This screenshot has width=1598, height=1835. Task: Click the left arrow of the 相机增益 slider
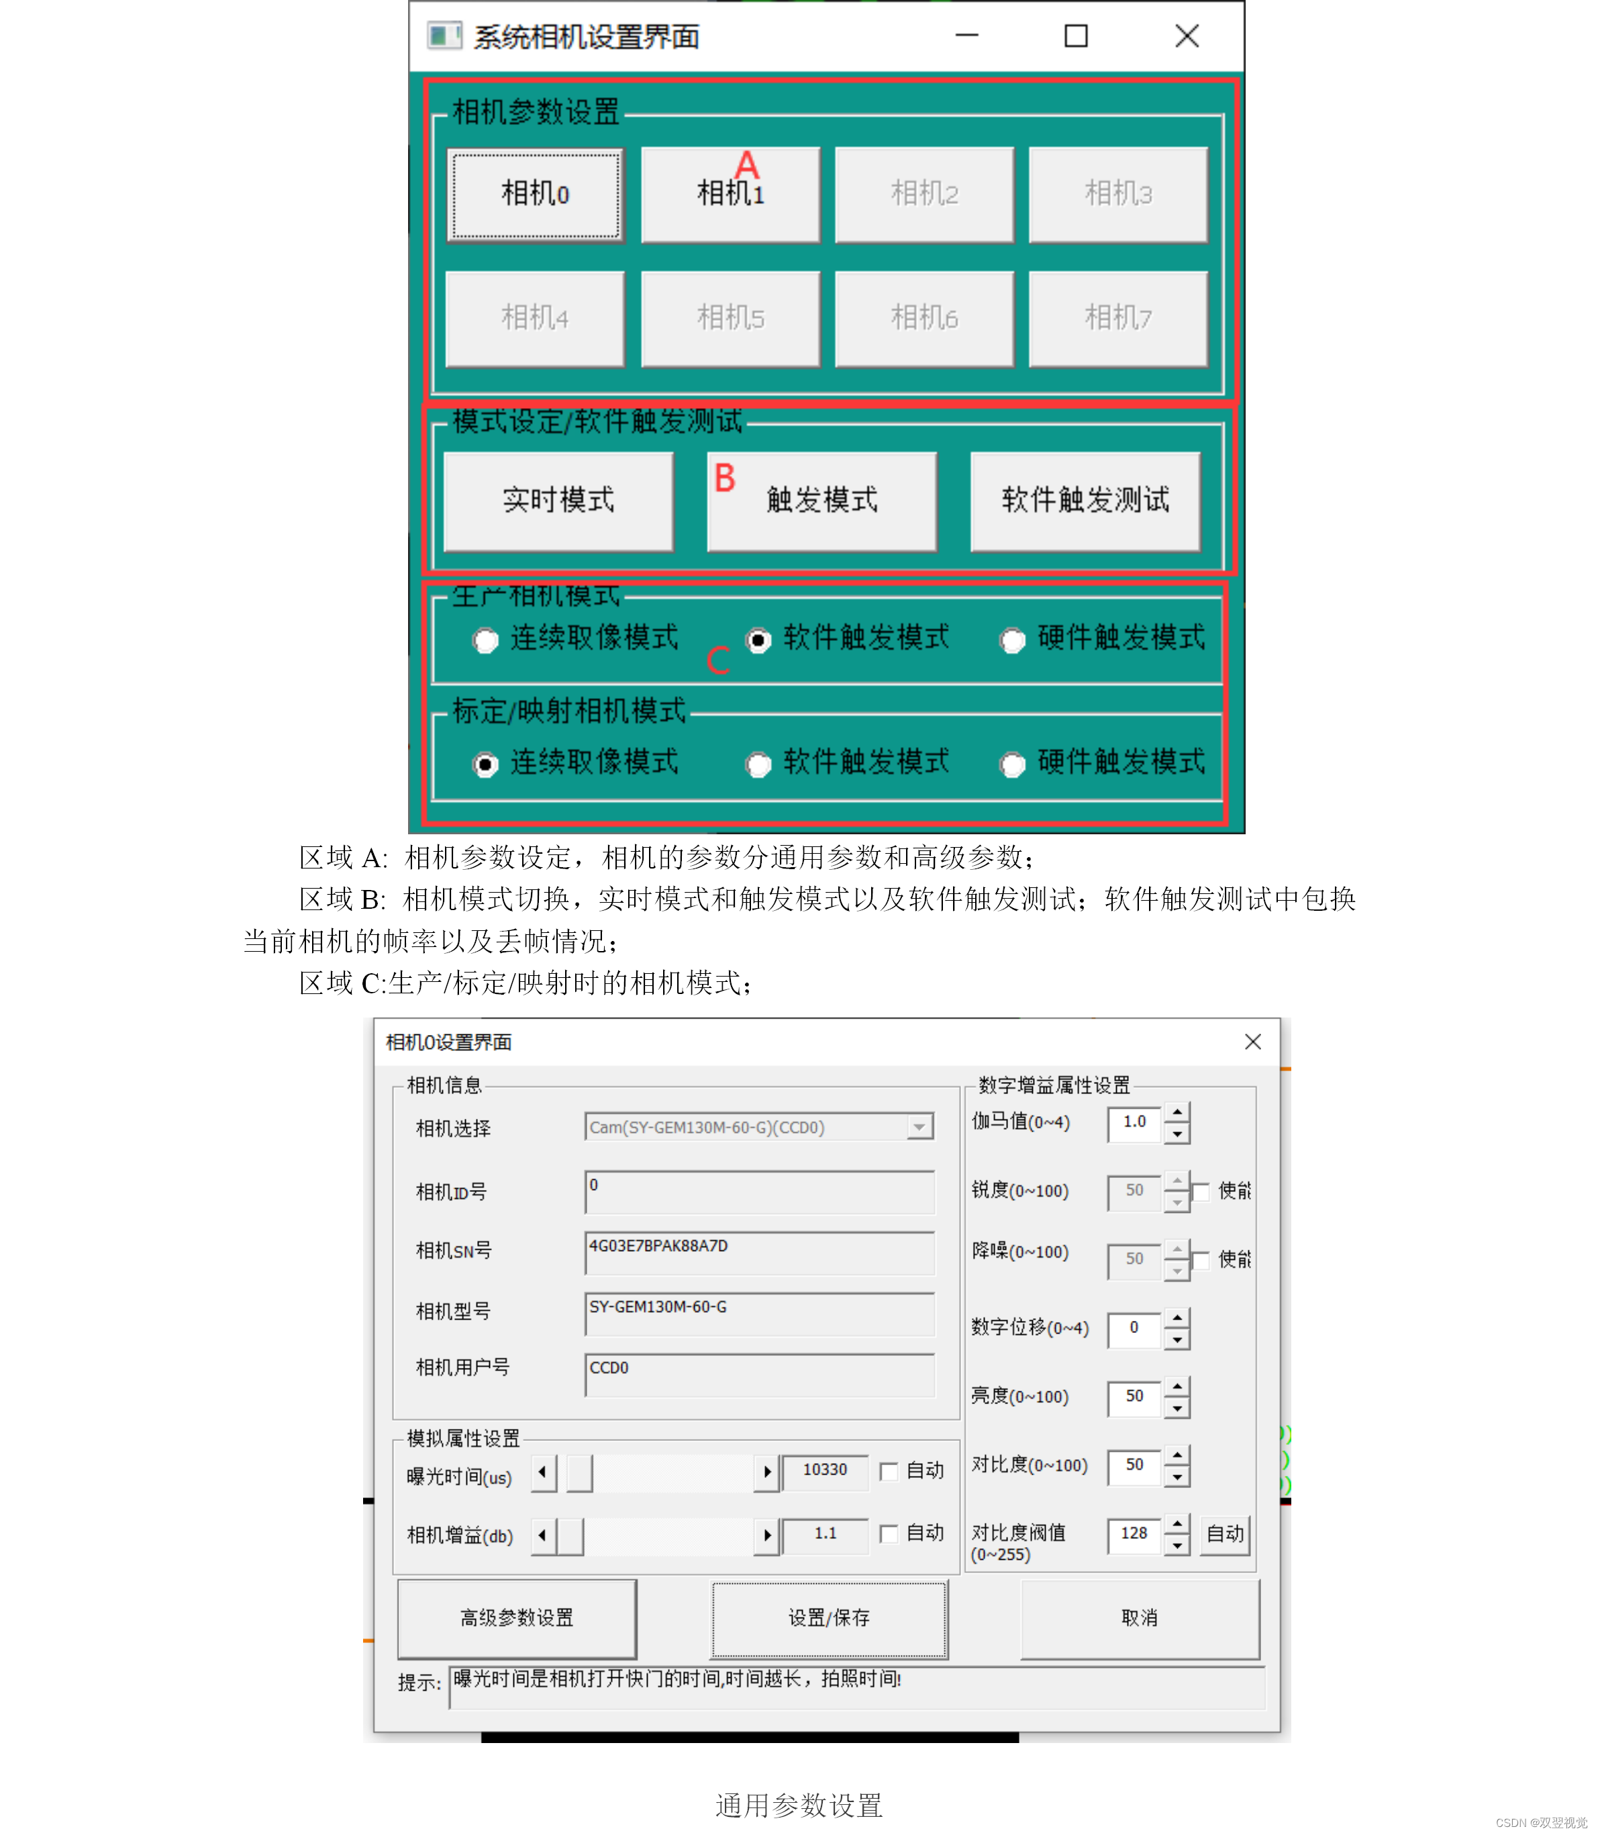(543, 1536)
